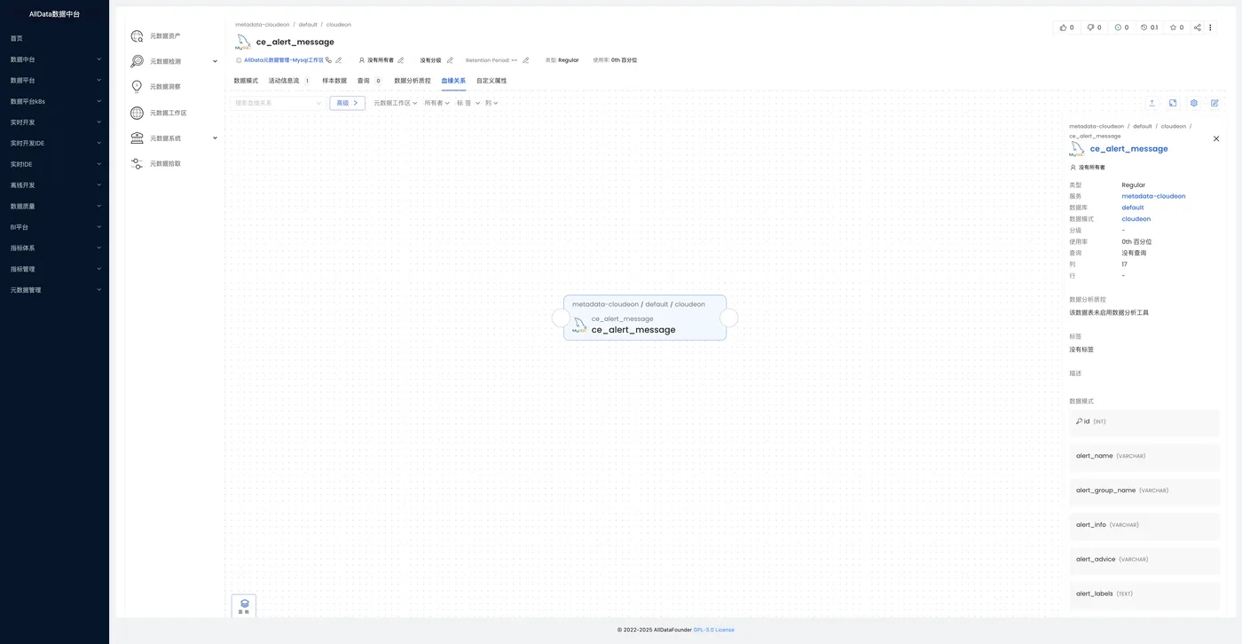The image size is (1242, 644).
Task: Open 元数据工作区 filter dropdown
Action: [396, 103]
